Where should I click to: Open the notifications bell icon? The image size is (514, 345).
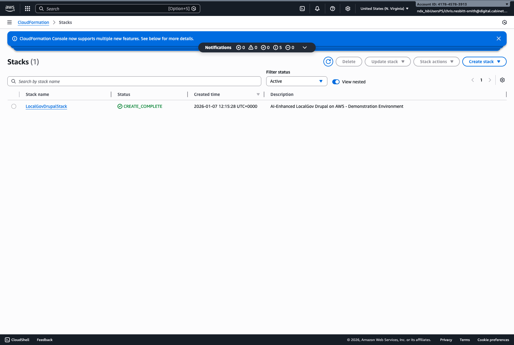(317, 8)
